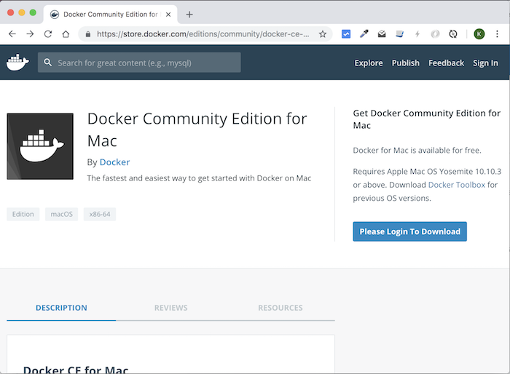Click the gray circle extension icon
The image size is (510, 374).
(x=435, y=33)
